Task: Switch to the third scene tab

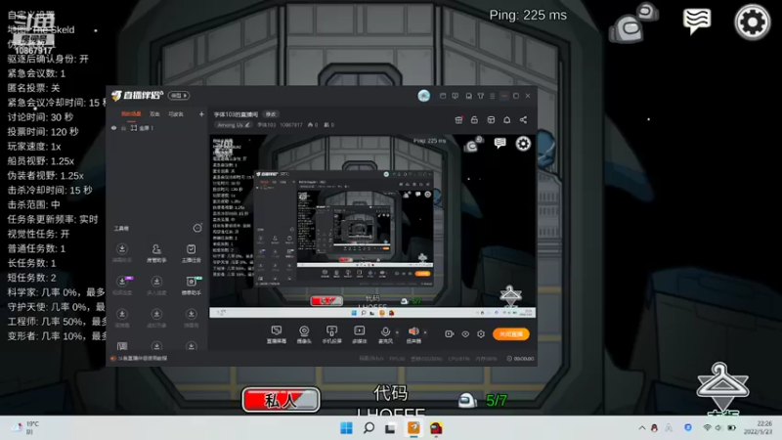Action: coord(176,114)
